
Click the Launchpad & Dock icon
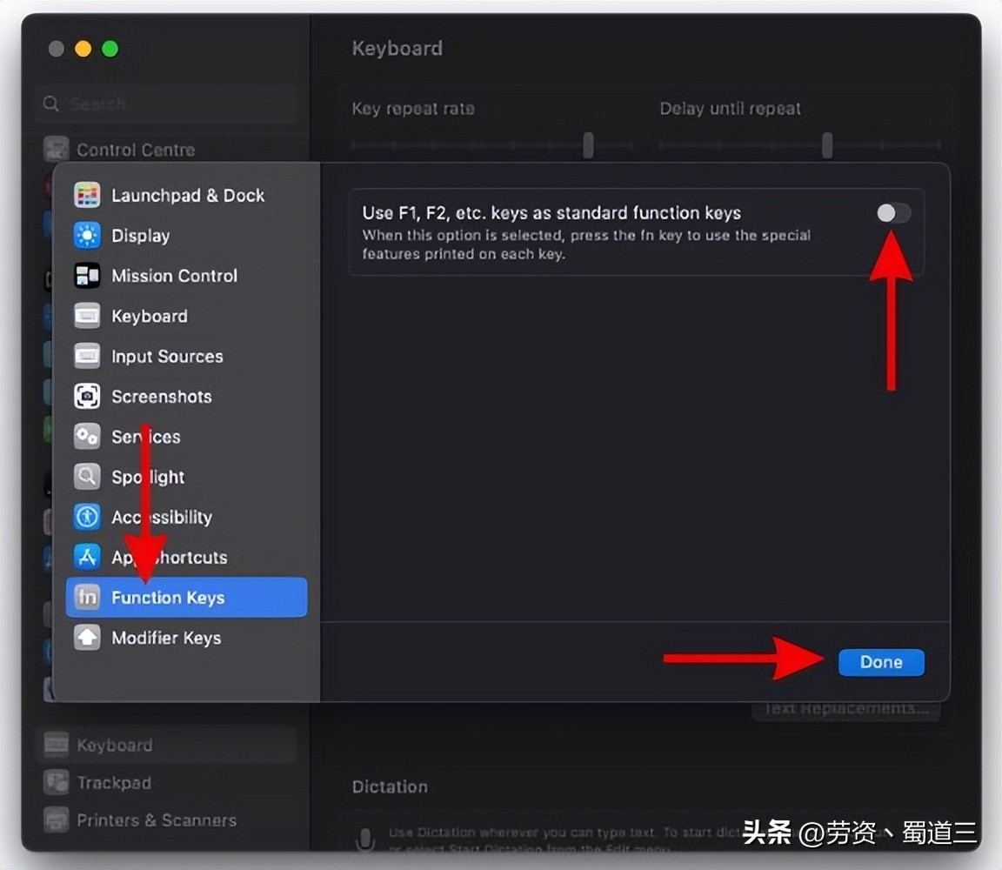[x=87, y=195]
